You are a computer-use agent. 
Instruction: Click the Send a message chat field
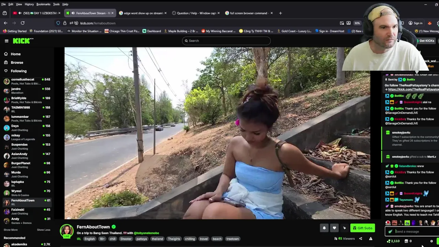pos(412,232)
